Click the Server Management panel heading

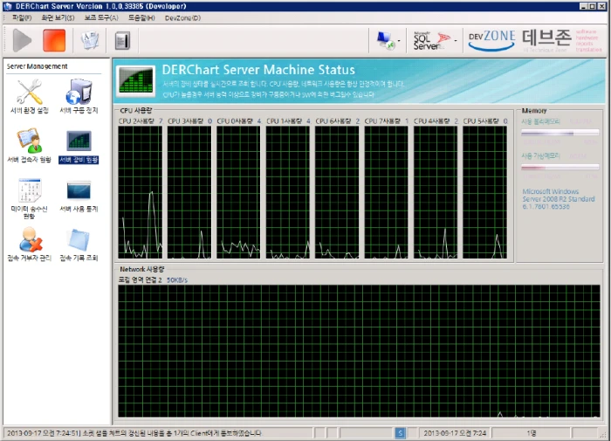37,66
